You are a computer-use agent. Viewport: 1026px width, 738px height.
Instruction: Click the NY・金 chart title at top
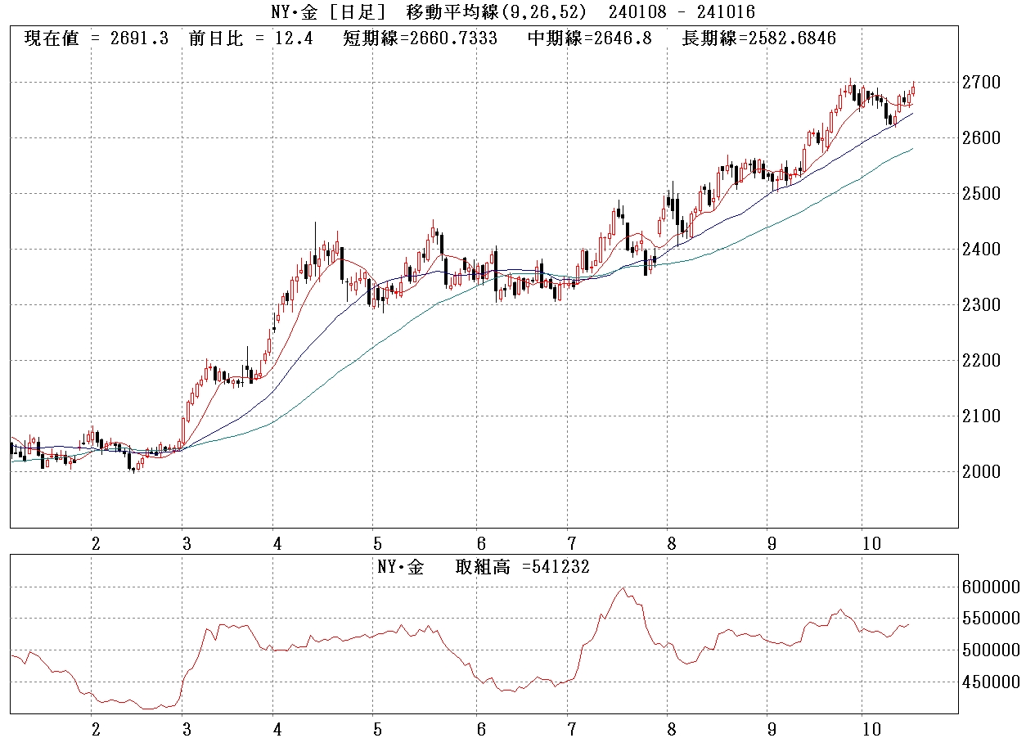point(513,11)
